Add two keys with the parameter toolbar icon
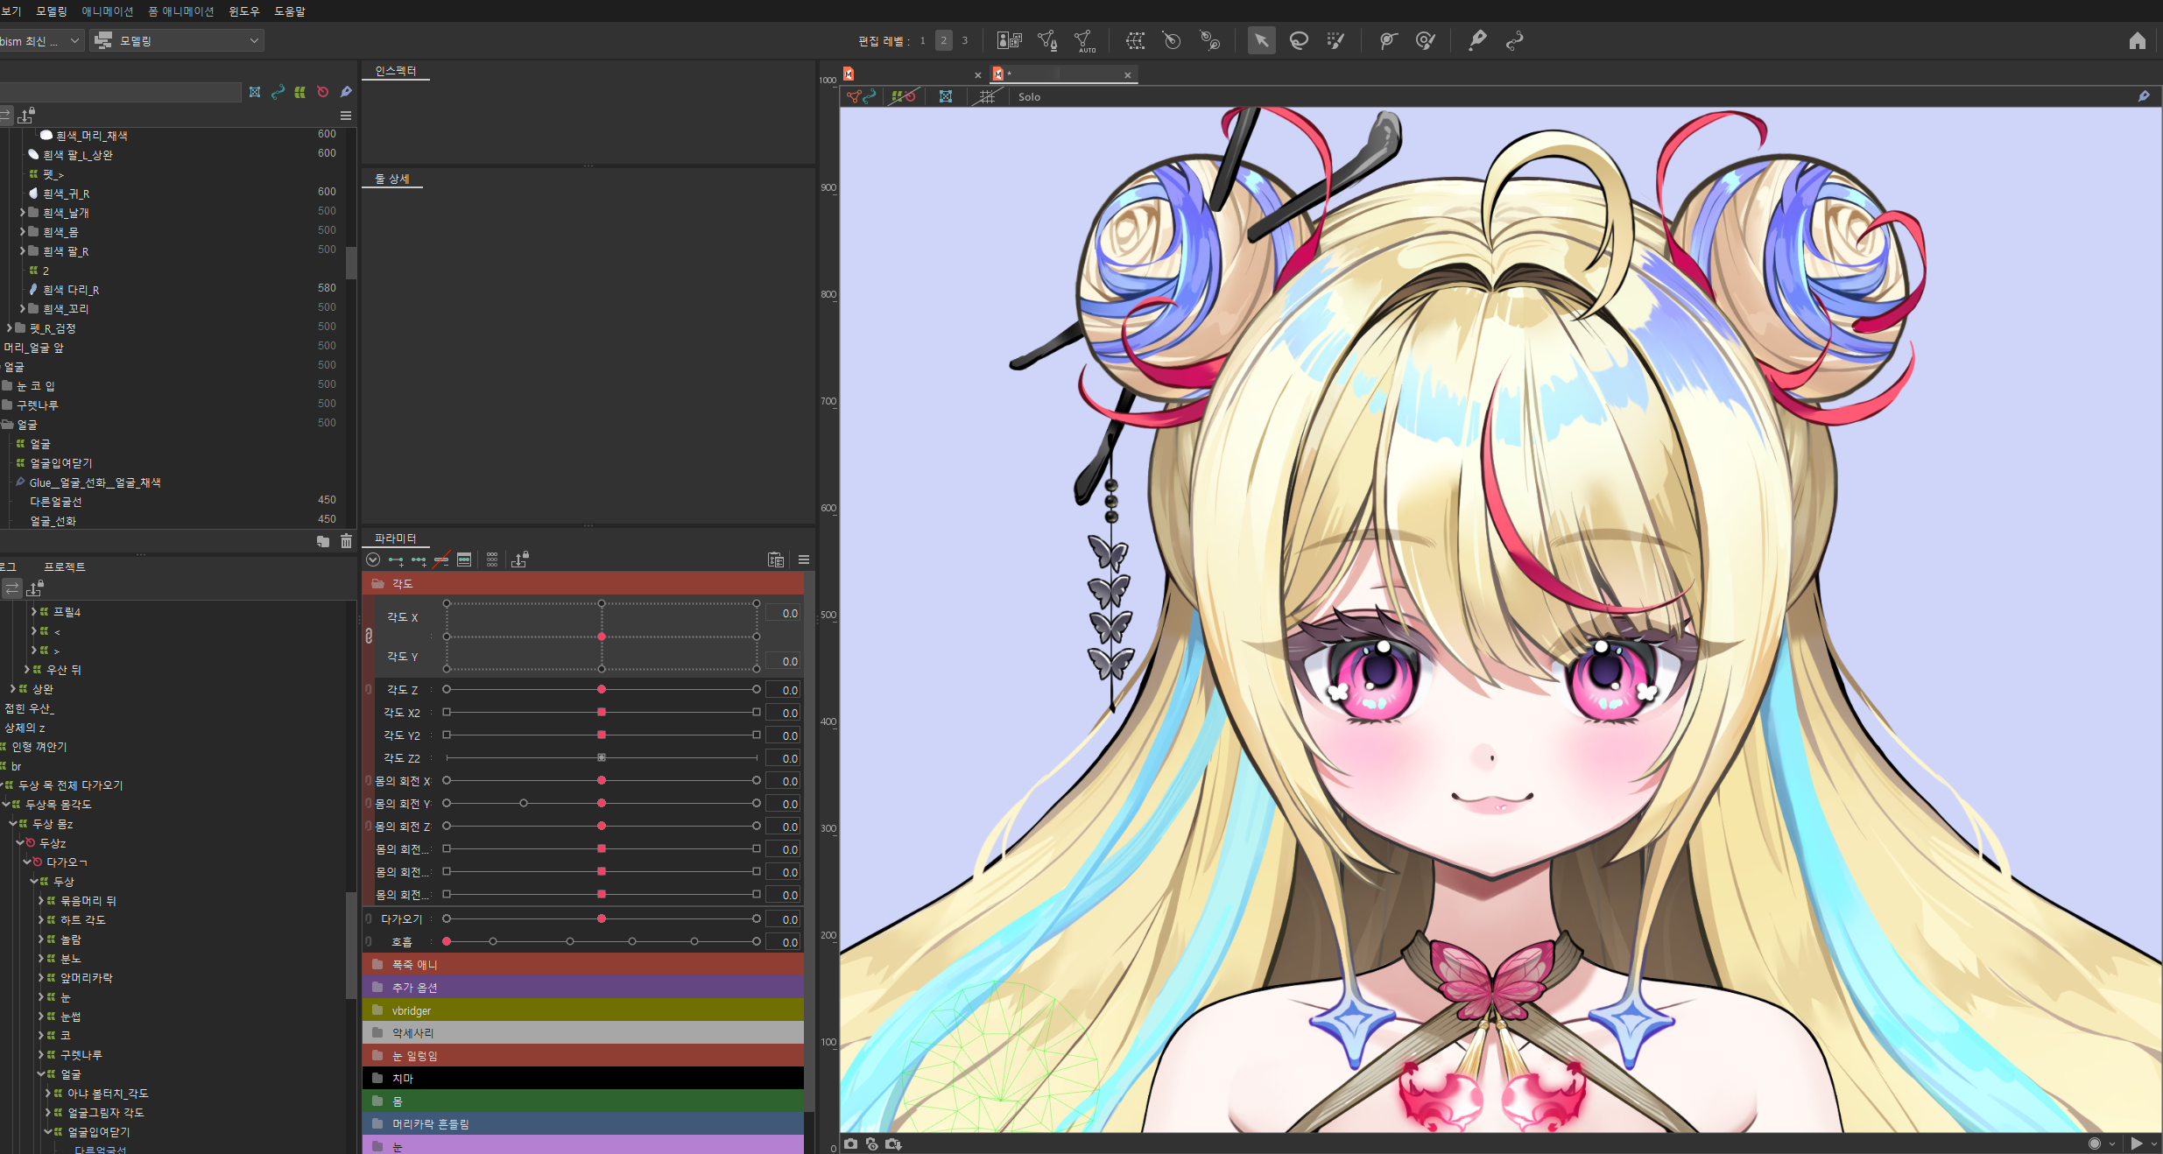 [396, 559]
